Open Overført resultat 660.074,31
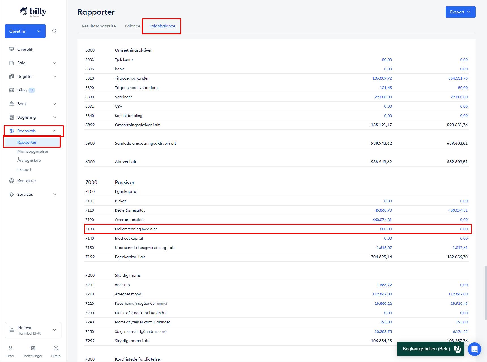This screenshot has height=362, width=487. coord(382,220)
